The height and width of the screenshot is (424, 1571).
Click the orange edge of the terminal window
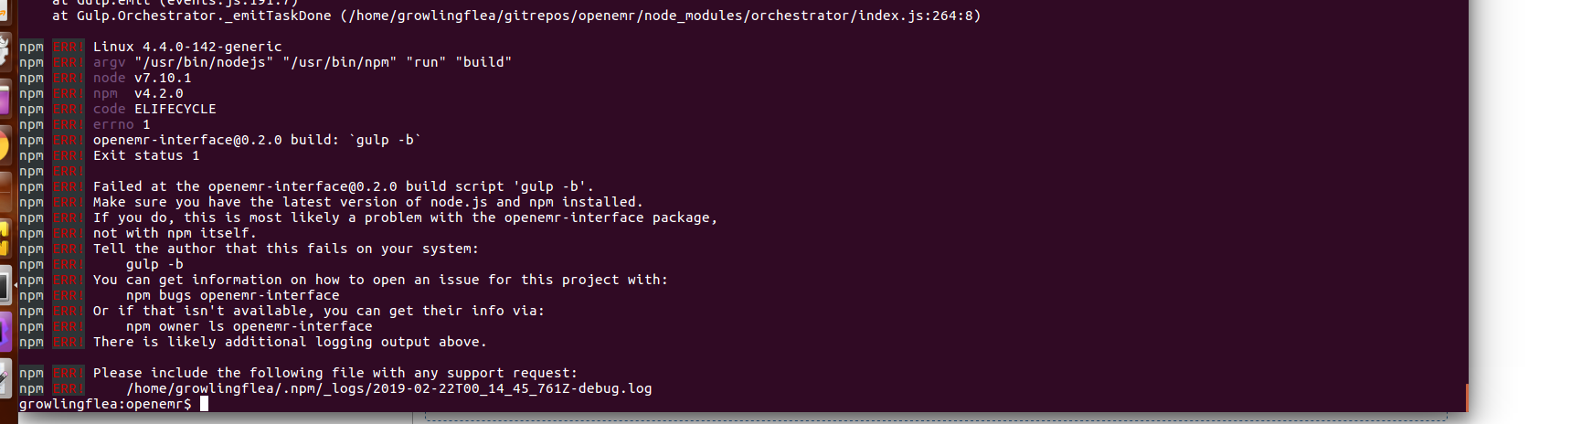click(x=1467, y=397)
